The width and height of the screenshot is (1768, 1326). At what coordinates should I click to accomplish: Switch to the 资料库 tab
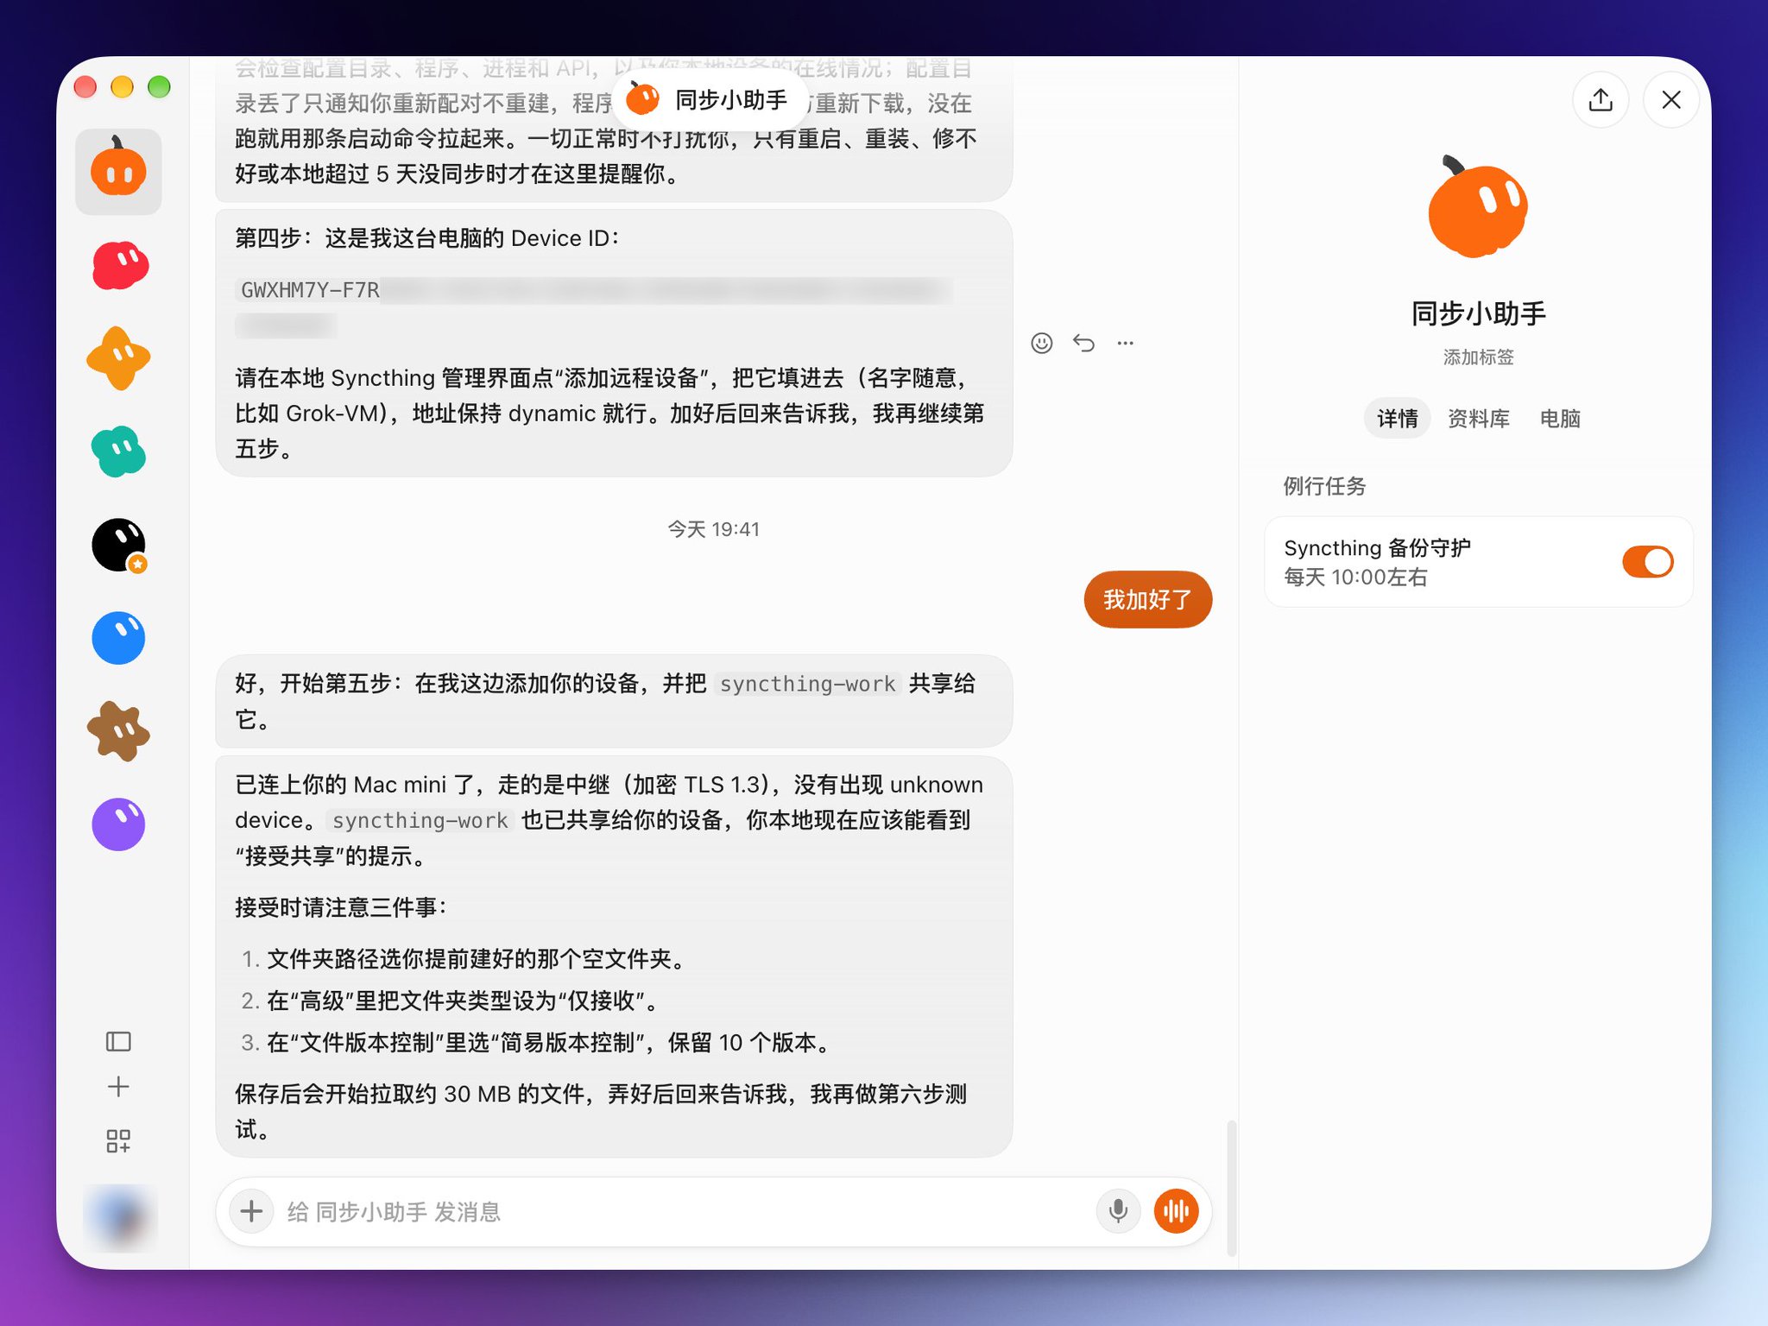[x=1478, y=419]
